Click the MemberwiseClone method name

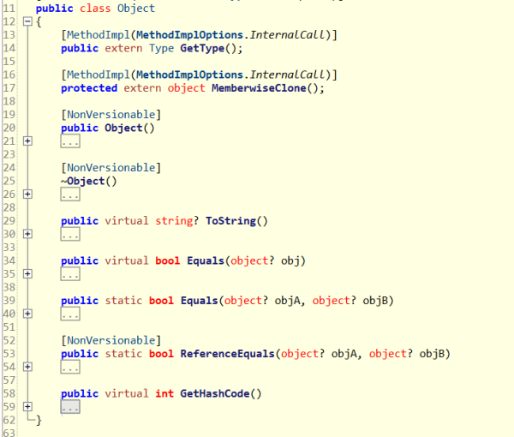259,88
